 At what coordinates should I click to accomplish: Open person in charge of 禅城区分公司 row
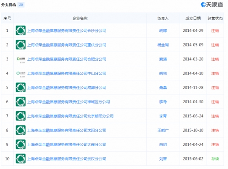pyautogui.click(x=163, y=102)
